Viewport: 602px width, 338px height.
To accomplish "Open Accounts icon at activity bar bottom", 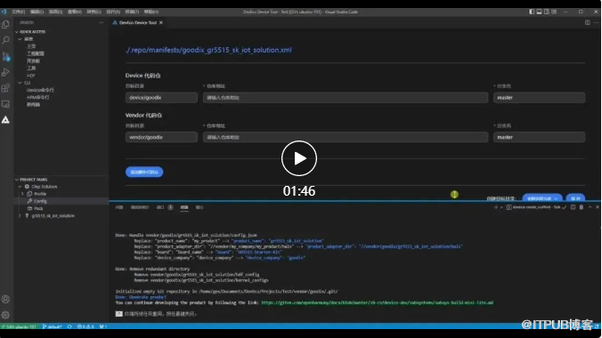I will point(5,299).
